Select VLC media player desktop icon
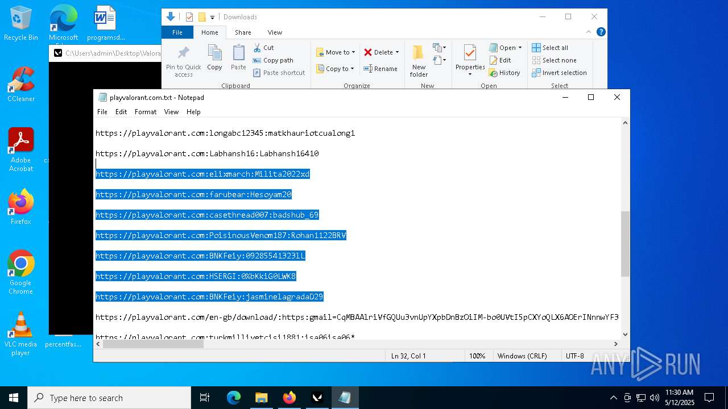 [21, 333]
